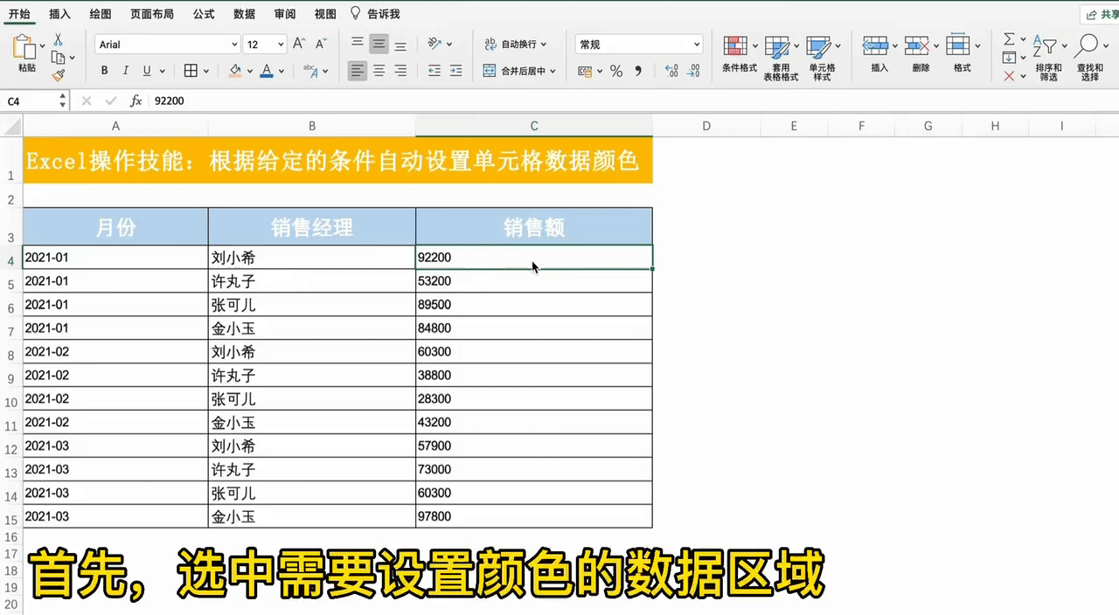Click the Clear red X icon in ribbon

1009,76
